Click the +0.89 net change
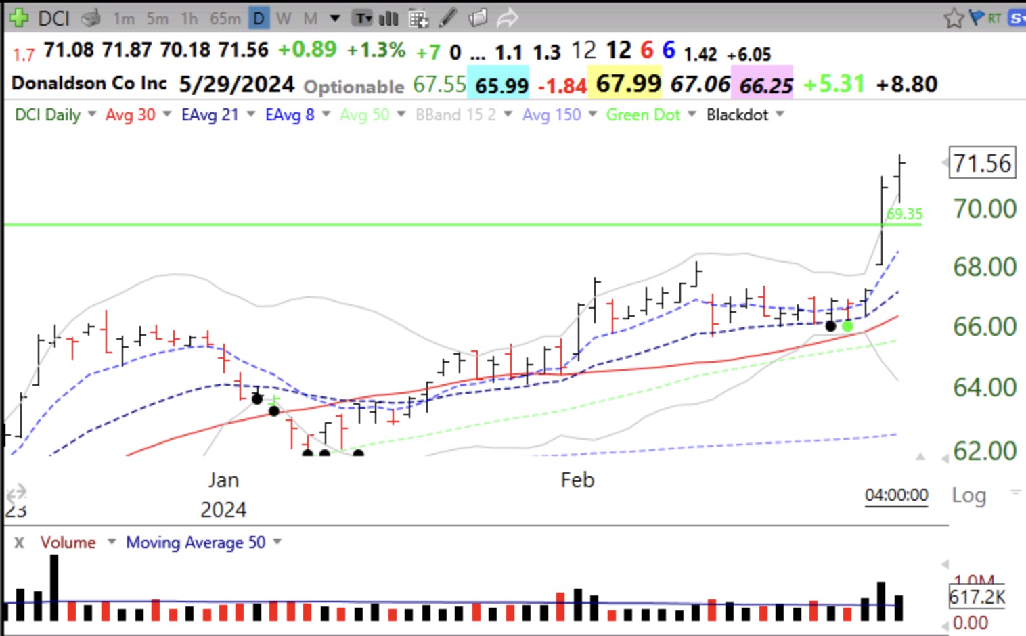 tap(307, 49)
